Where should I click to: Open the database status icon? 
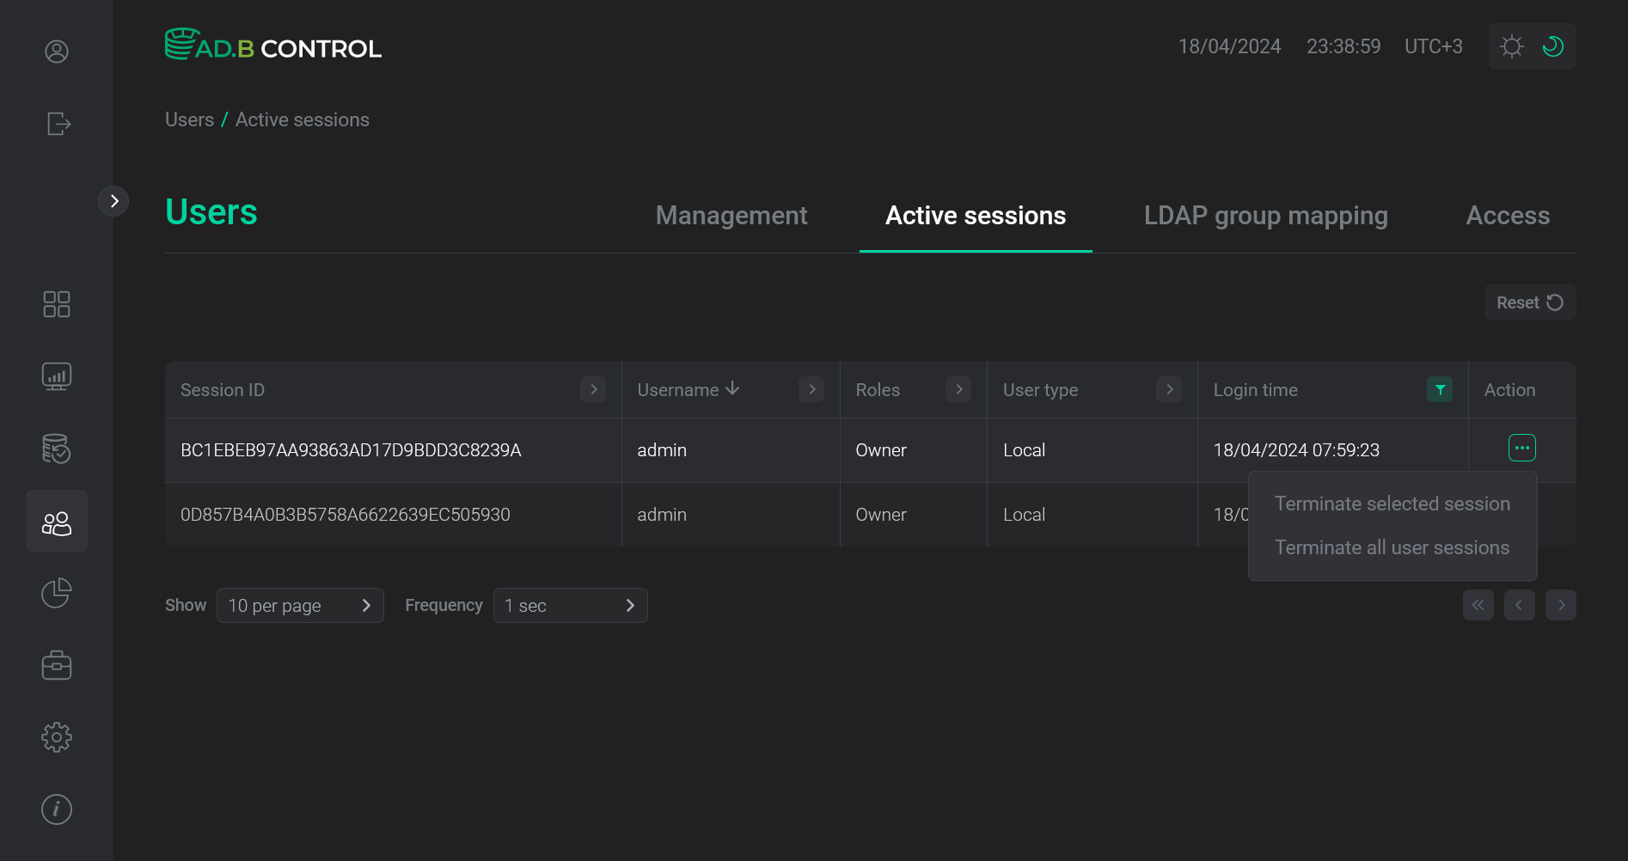click(x=56, y=448)
